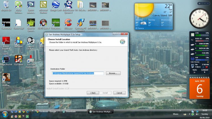This screenshot has width=212, height=119.
Task: Open Windows Media Player quick launch icon
Action: [20, 112]
